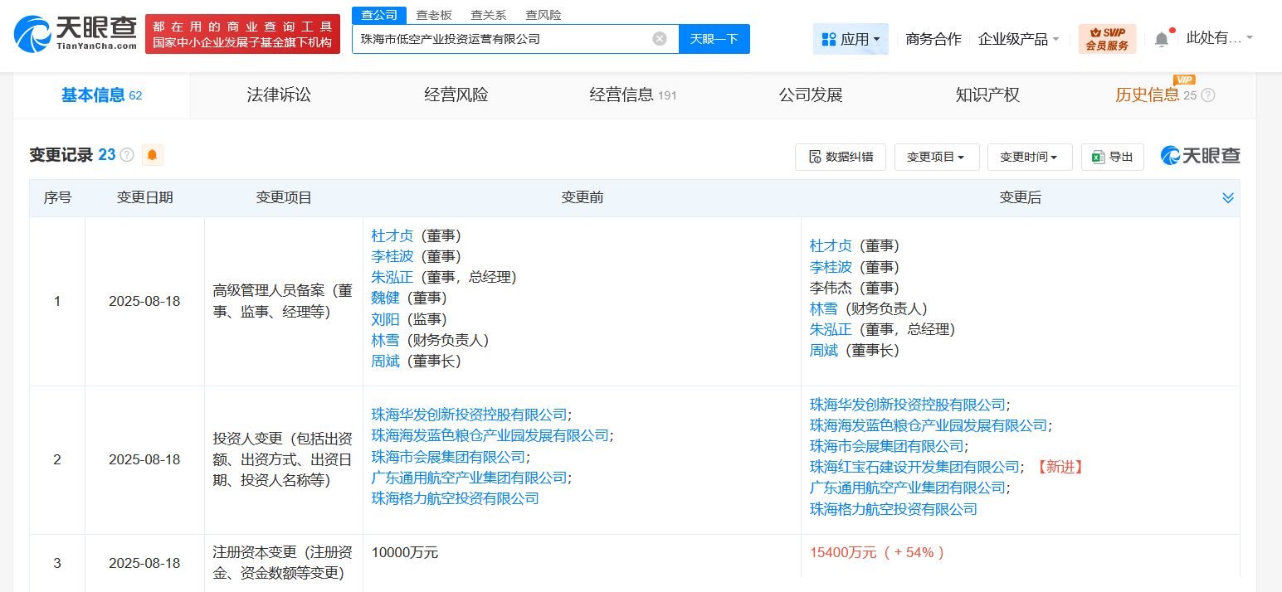Open the 变更时间 filter dropdown
This screenshot has height=592, width=1282.
(x=1030, y=157)
